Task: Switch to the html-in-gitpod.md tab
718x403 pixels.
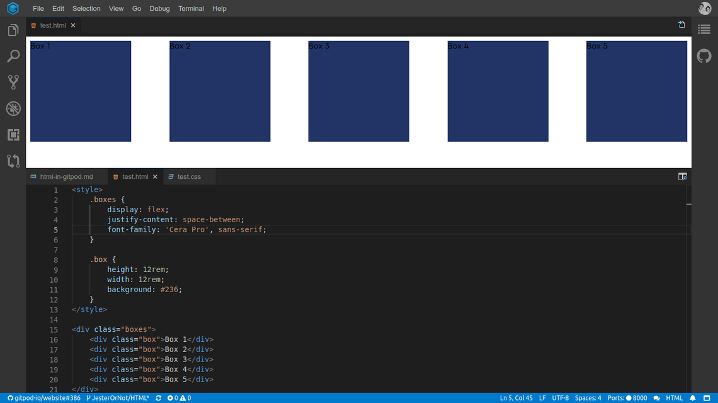Action: [66, 177]
